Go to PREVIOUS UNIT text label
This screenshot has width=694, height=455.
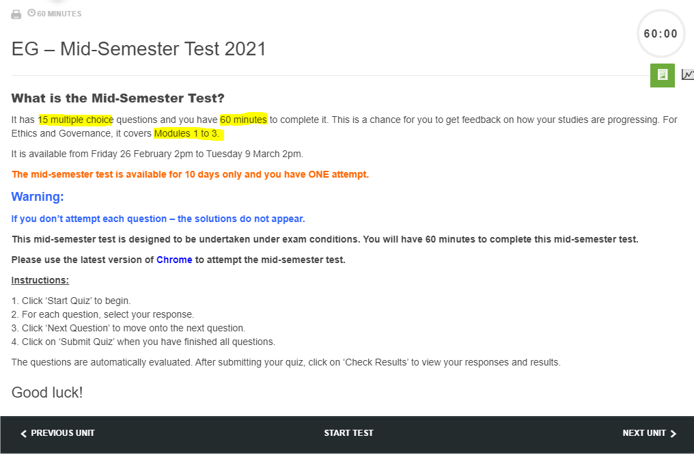(x=63, y=433)
